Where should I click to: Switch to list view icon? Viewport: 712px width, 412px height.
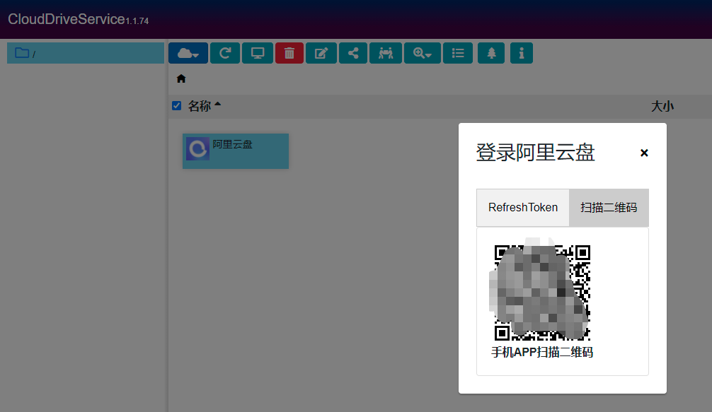pyautogui.click(x=458, y=53)
